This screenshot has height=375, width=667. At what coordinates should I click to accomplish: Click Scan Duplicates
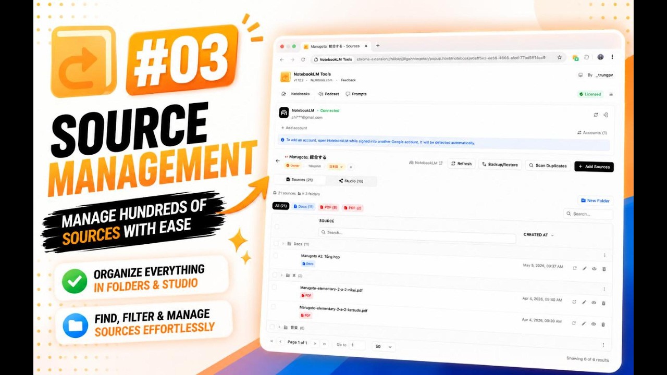click(x=548, y=166)
